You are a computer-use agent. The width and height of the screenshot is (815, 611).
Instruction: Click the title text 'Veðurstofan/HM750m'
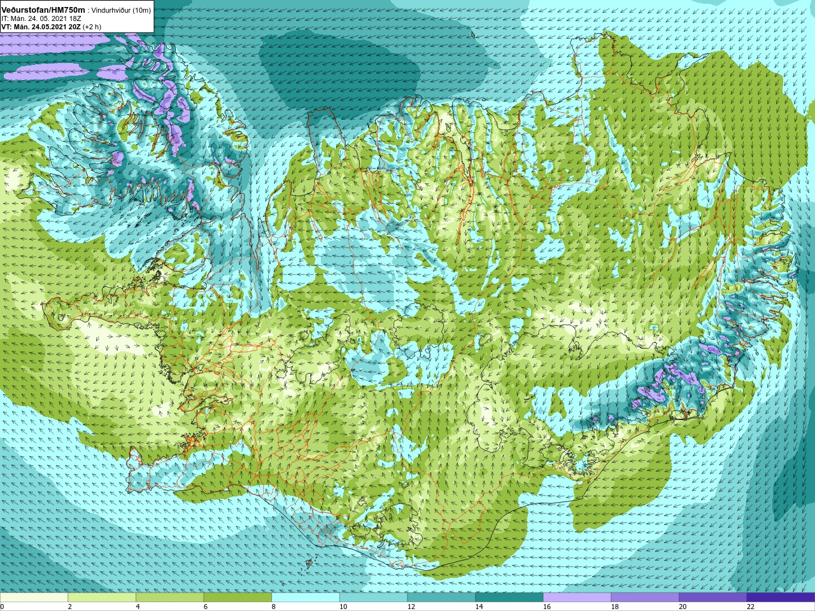point(43,11)
